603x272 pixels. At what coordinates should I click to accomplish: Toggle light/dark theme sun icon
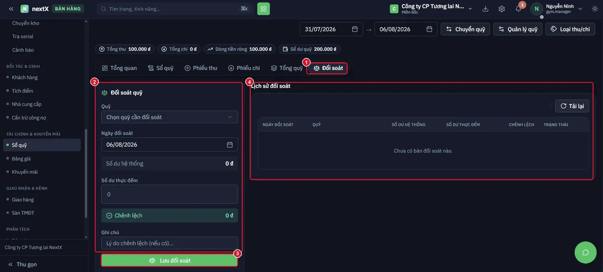595,8
